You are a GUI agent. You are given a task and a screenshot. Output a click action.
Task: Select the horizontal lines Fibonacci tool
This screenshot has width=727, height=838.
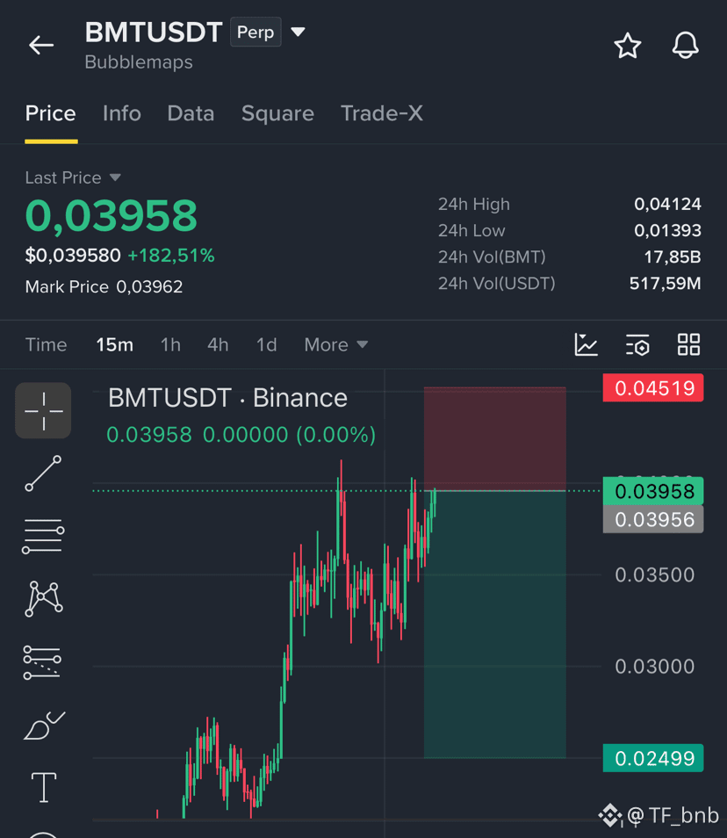coord(43,536)
